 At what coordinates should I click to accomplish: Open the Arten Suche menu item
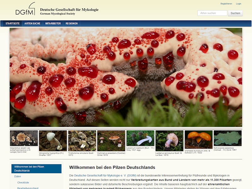[32, 24]
